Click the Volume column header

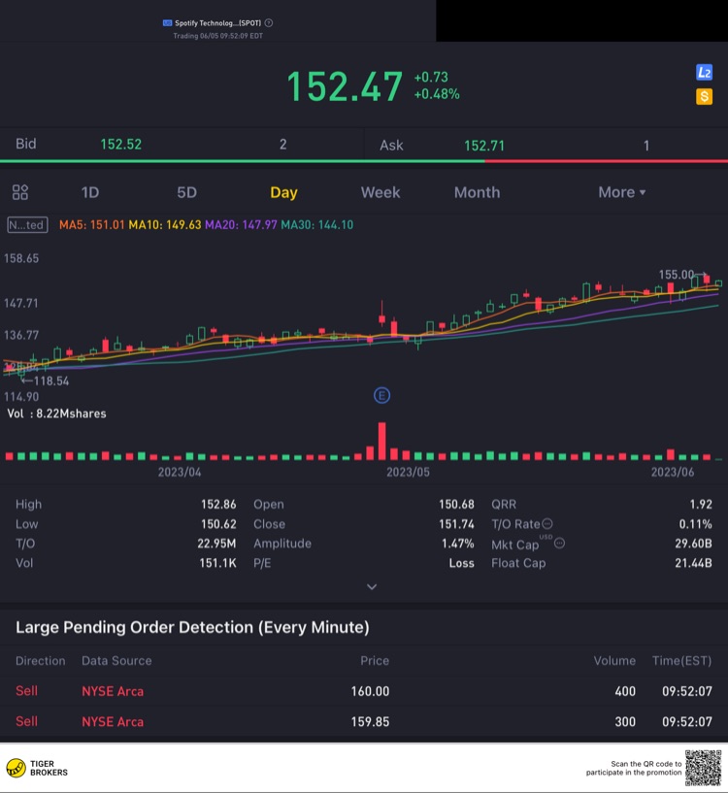pos(614,660)
